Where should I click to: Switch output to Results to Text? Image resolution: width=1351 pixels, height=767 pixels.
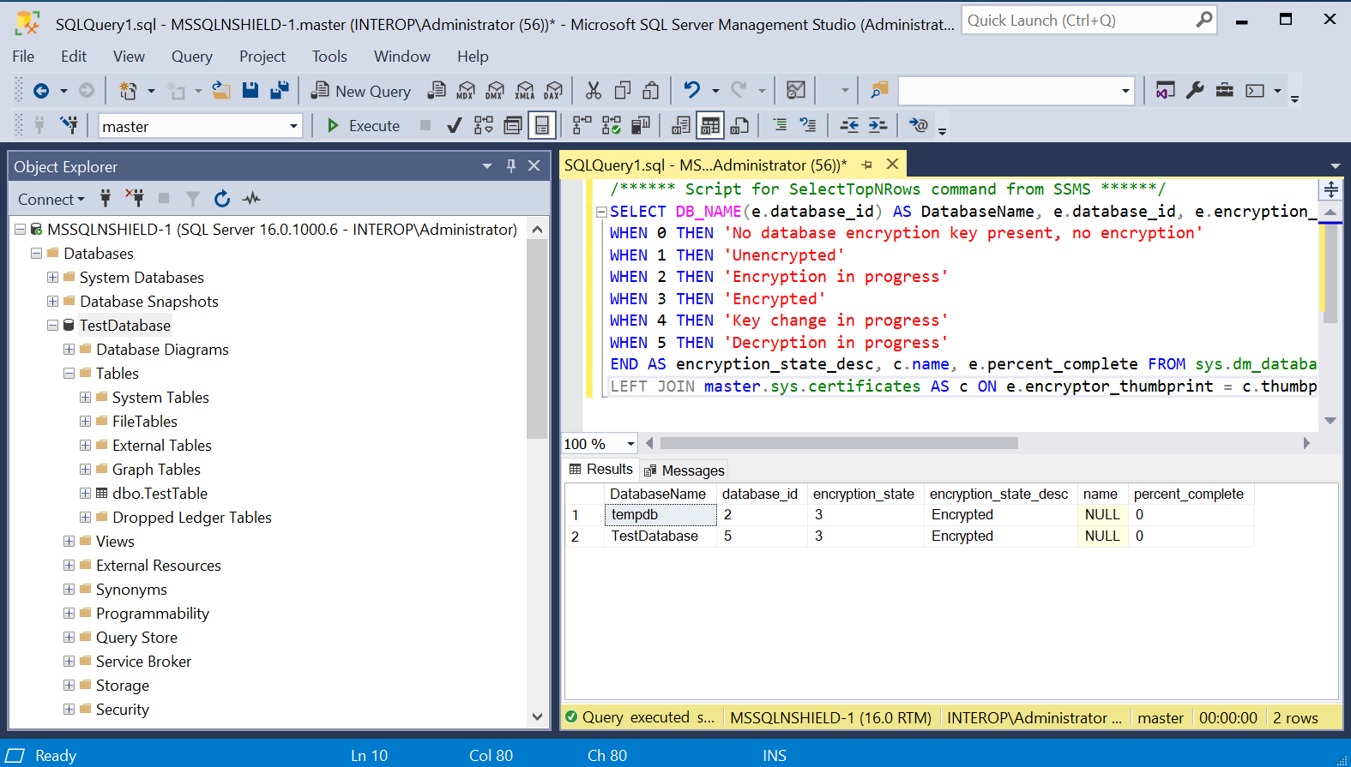coord(681,126)
